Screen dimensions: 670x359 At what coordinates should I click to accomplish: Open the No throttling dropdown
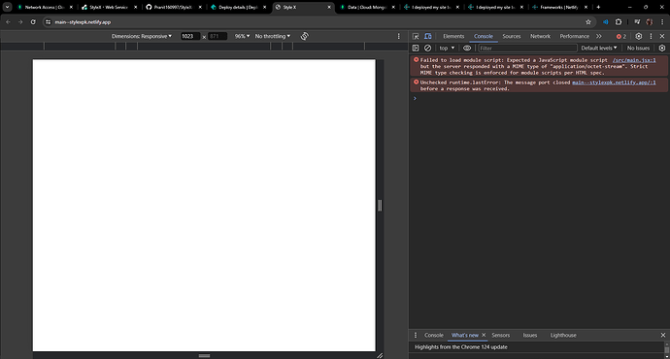point(273,36)
